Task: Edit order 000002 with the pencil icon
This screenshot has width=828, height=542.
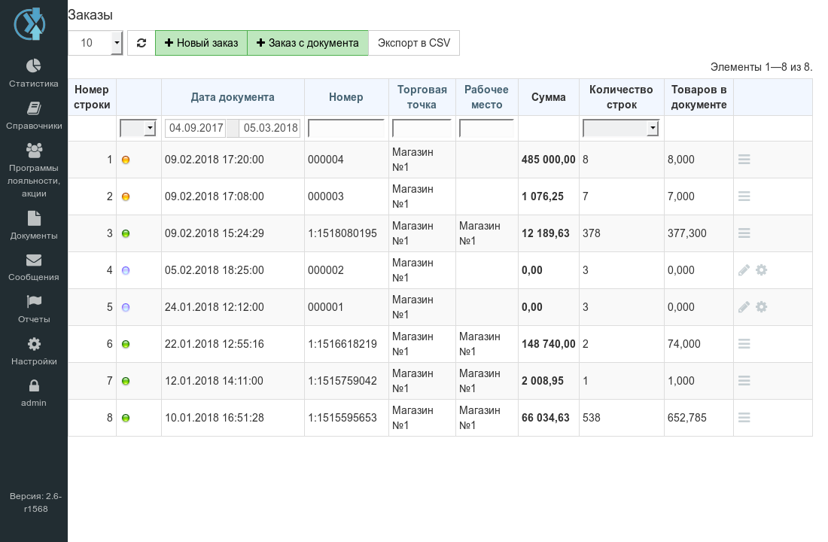Action: (744, 270)
